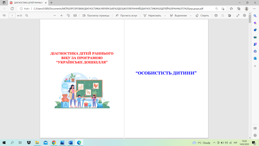The width and height of the screenshot is (259, 146).
Task: Click the address bar file path
Action: [x=118, y=9]
